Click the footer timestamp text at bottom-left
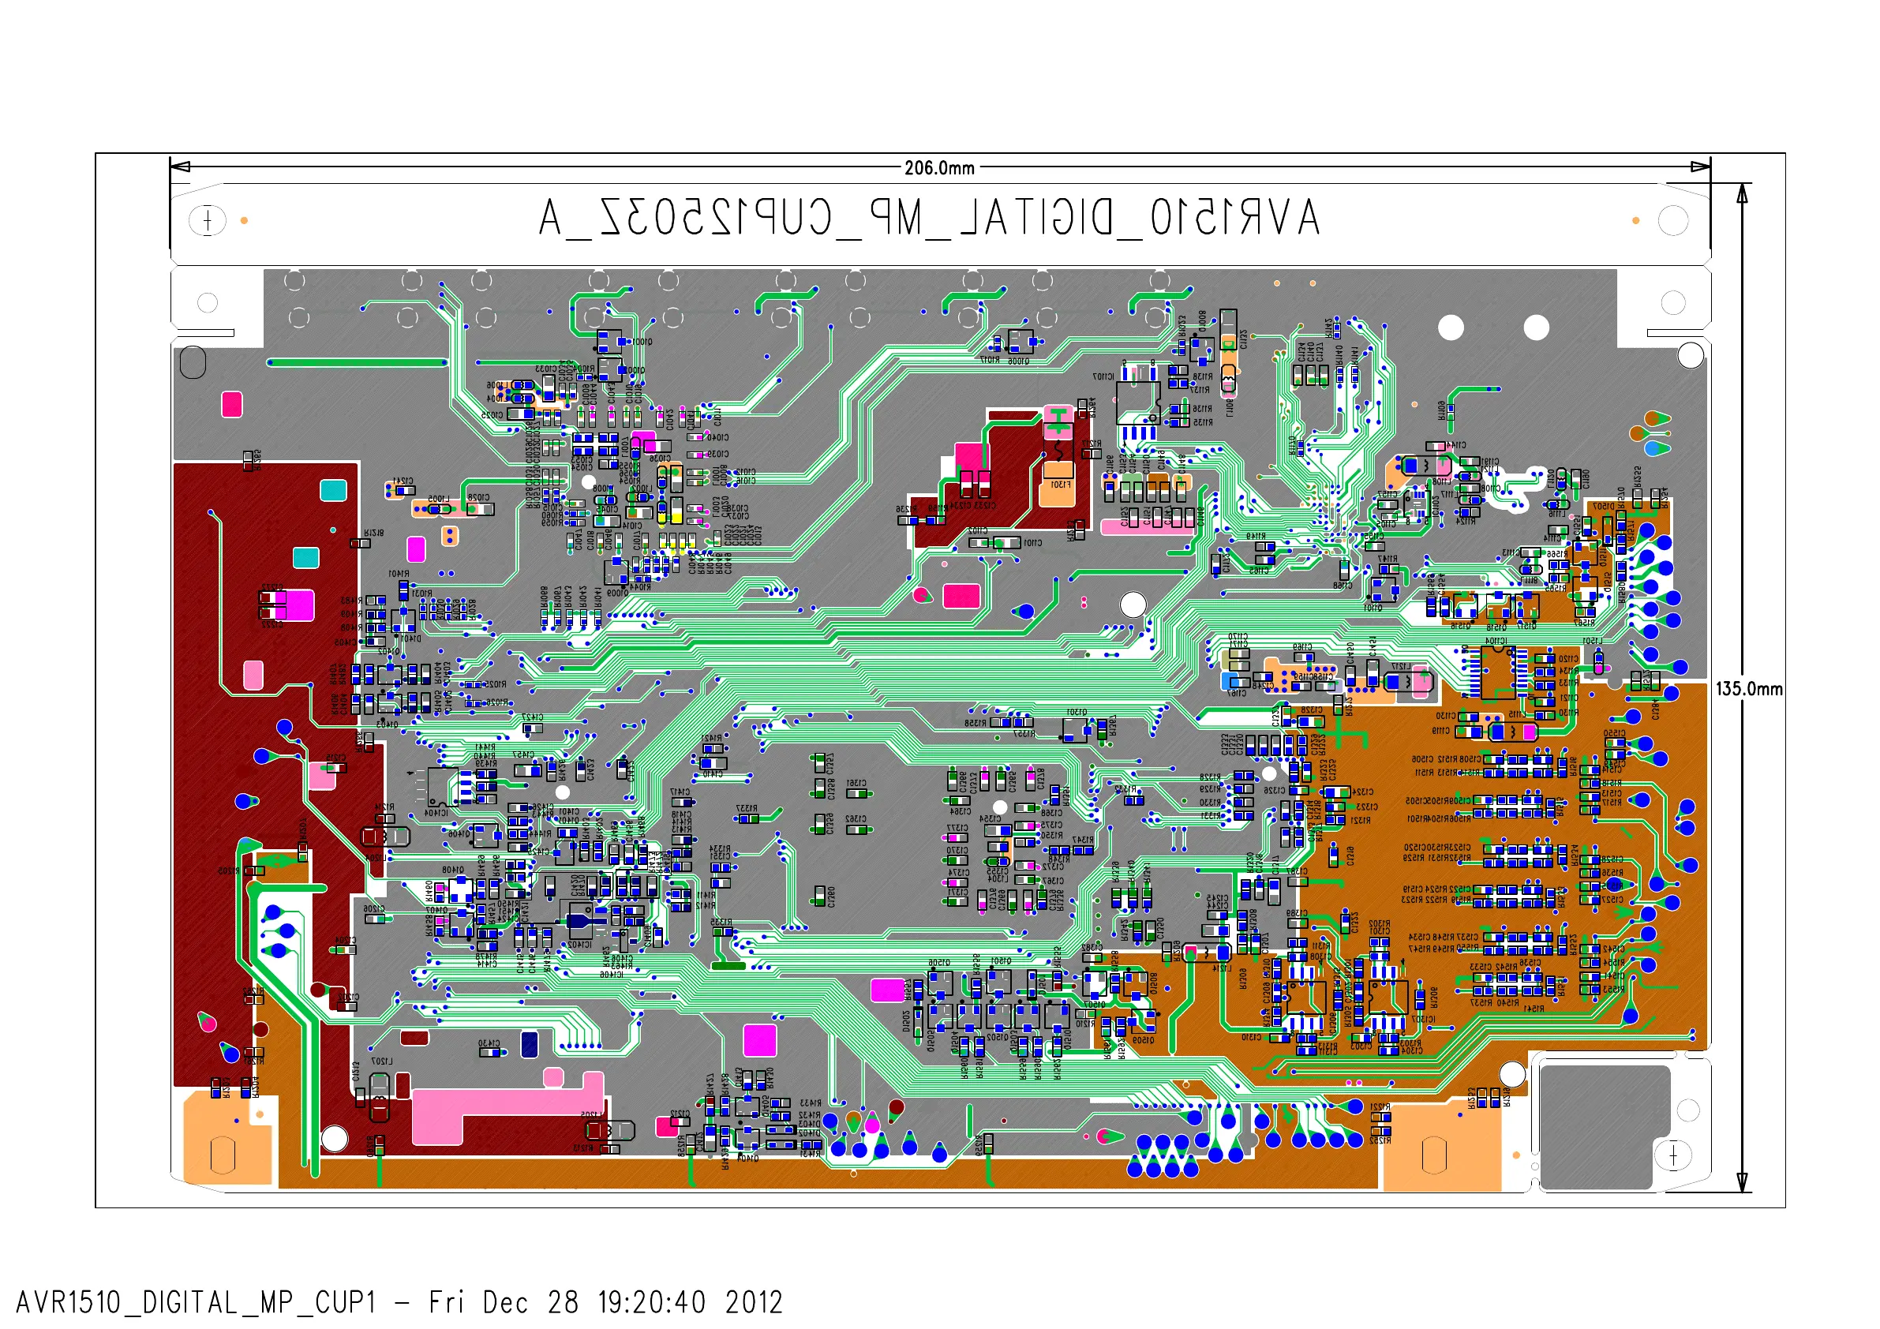 coord(399,1302)
